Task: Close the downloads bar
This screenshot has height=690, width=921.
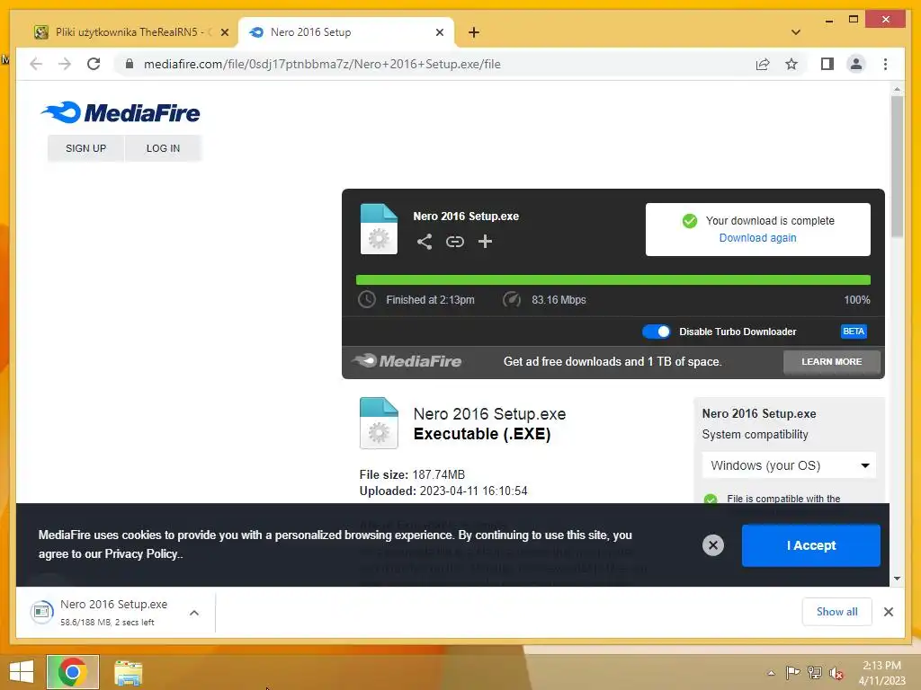Action: pos(888,612)
